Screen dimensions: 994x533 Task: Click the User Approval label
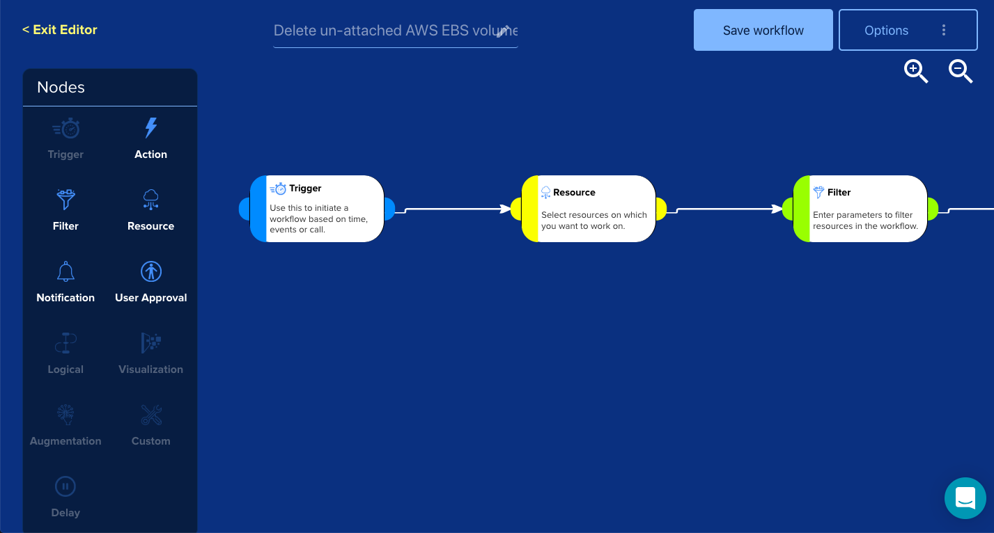click(150, 298)
